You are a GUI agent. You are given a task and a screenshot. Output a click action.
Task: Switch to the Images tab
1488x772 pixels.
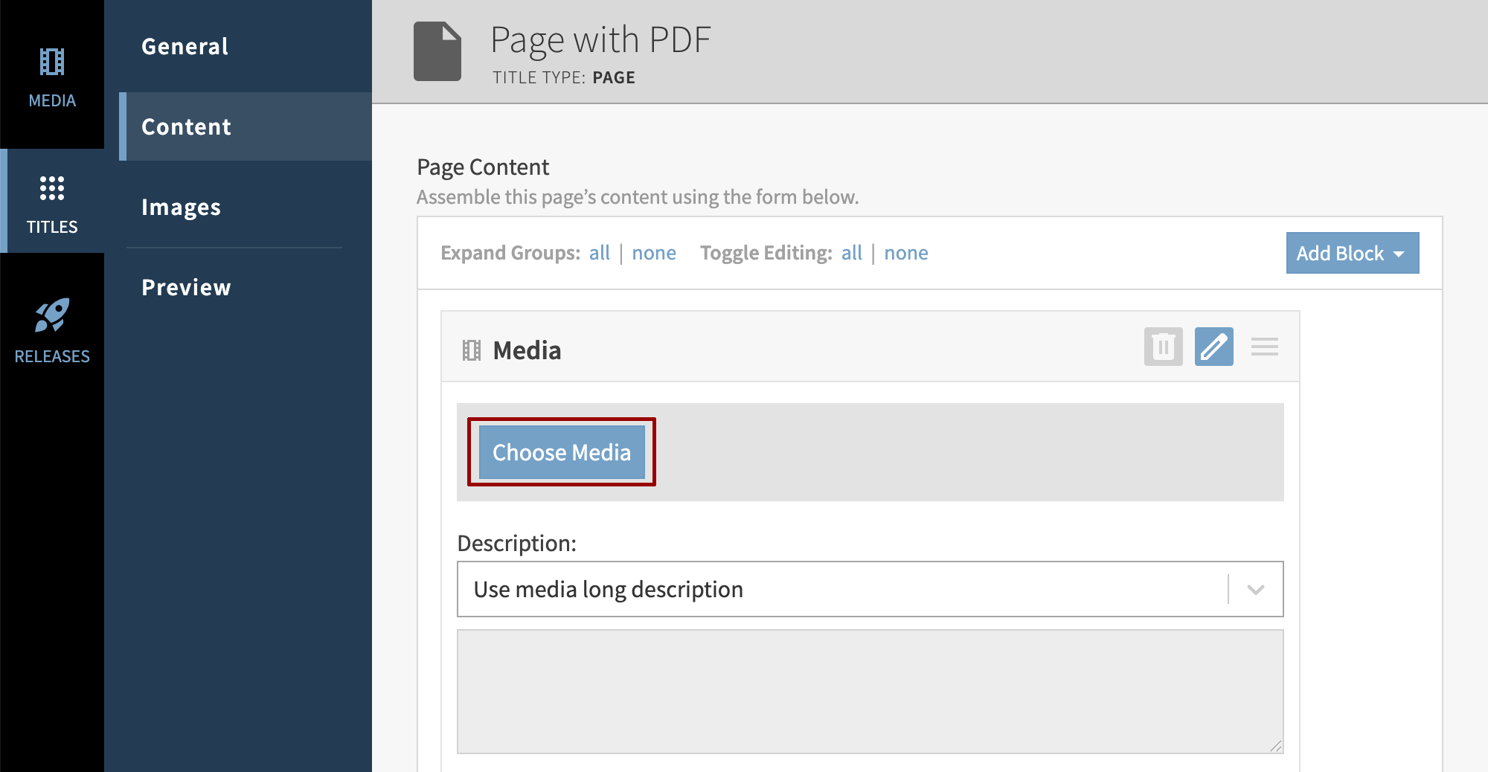(182, 207)
